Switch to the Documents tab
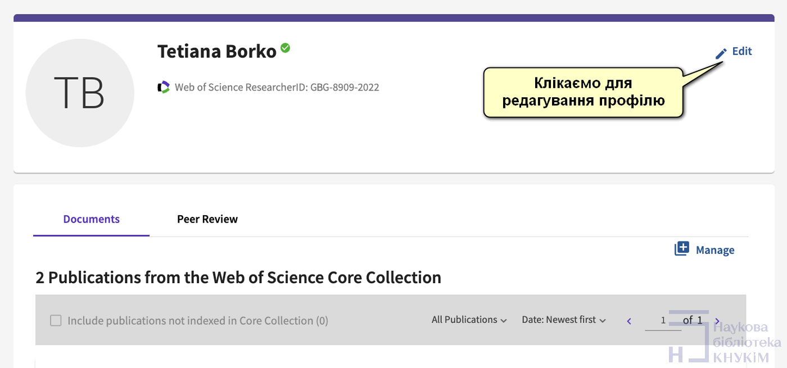The height and width of the screenshot is (368, 787). tap(91, 219)
